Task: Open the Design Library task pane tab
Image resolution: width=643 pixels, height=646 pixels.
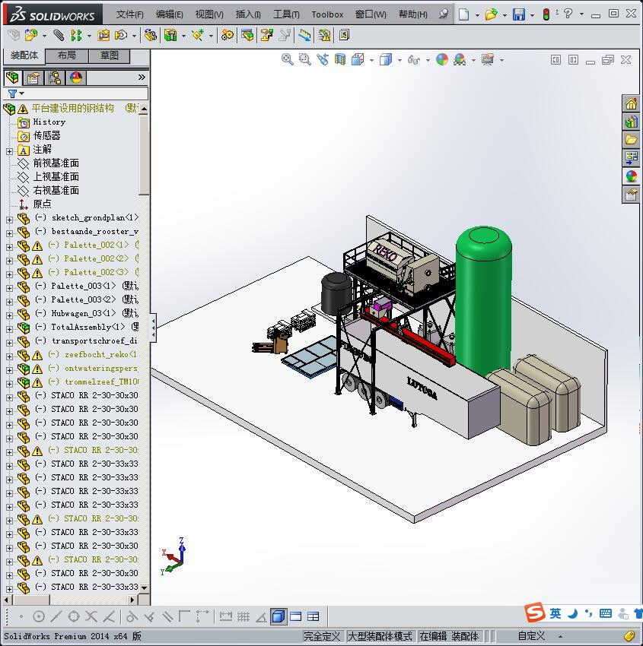Action: click(631, 122)
